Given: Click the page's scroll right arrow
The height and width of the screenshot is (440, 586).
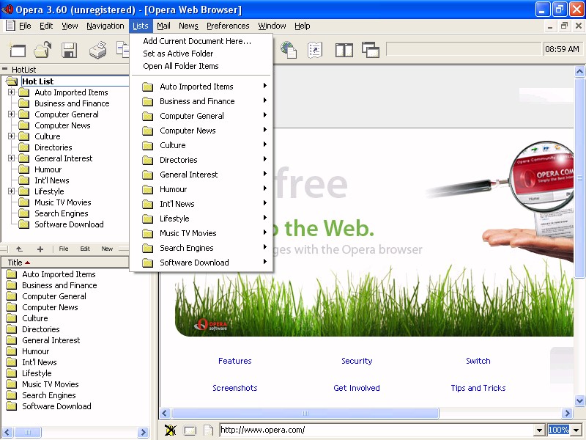Looking at the screenshot, I should click(x=567, y=413).
